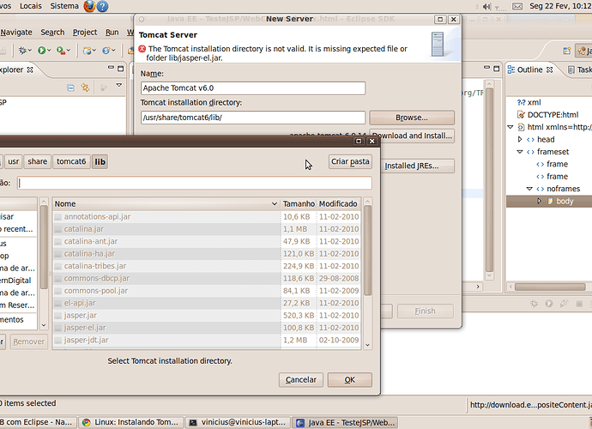Minimize the editor area panel
The image size is (592, 429).
[x=487, y=68]
